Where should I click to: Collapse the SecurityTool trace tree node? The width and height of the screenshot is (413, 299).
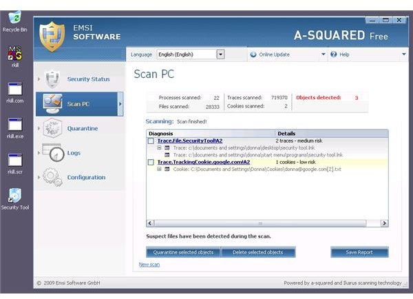click(159, 148)
